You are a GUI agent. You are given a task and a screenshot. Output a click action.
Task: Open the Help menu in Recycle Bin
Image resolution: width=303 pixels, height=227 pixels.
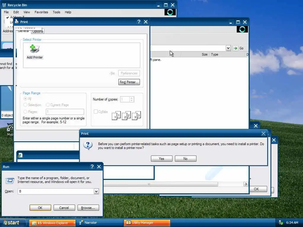(68, 12)
